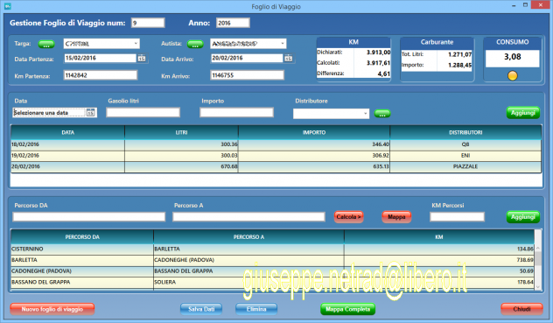Sort by the DISTRIBUTORI column header
This screenshot has height=323, width=553.
coord(465,132)
